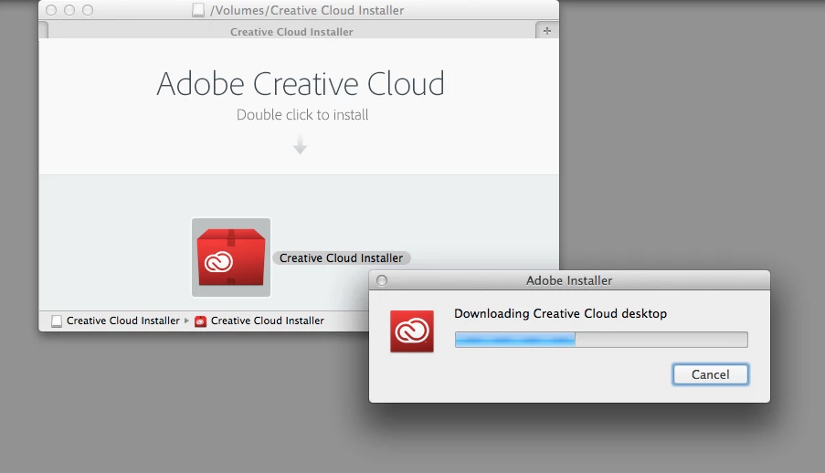Image resolution: width=825 pixels, height=473 pixels.
Task: Click the Adobe Installer dialog Creative Cloud logo
Action: [x=412, y=331]
